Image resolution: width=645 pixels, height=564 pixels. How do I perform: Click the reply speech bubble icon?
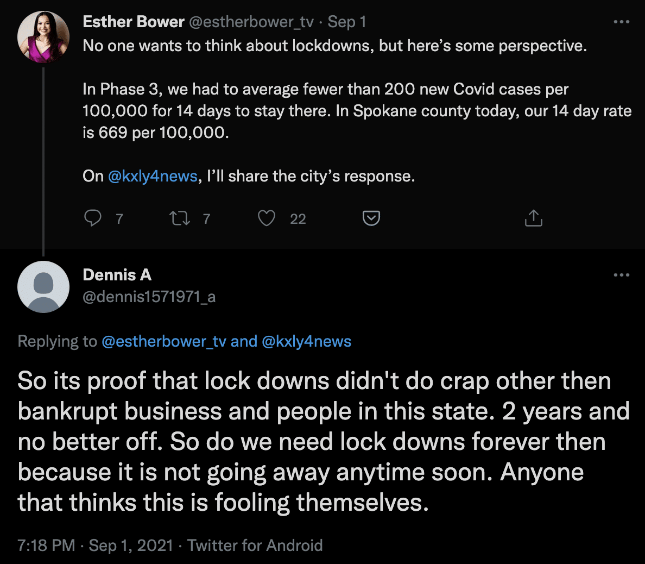coord(93,218)
